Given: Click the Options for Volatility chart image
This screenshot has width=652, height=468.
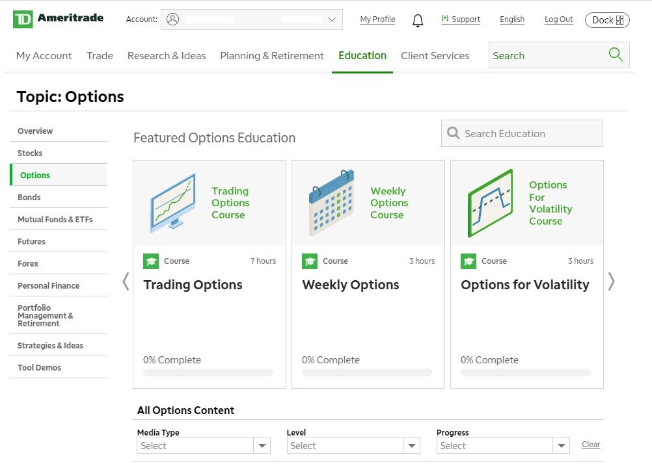Looking at the screenshot, I should pos(490,203).
